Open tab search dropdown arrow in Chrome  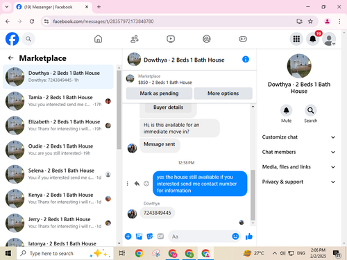[x=7, y=7]
